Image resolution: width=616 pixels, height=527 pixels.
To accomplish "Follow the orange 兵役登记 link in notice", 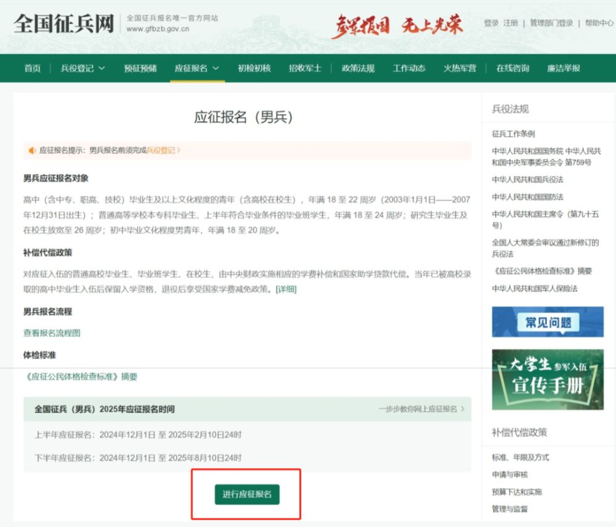I will (x=163, y=150).
